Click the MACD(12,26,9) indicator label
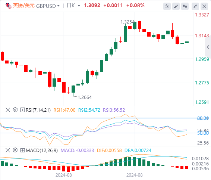Image resolution: width=211 pixels, height=180 pixels. pos(42,150)
